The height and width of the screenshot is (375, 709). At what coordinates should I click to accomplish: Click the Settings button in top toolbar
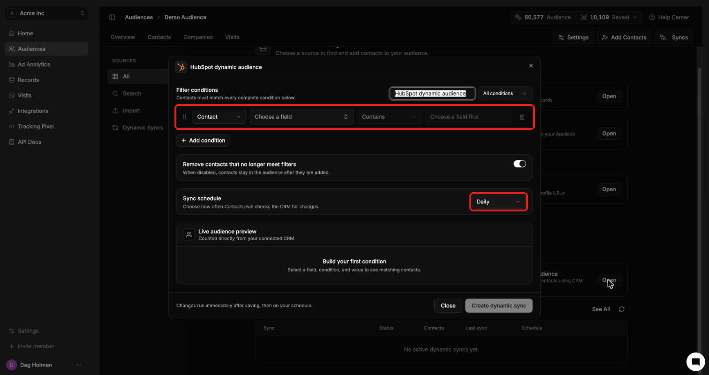coord(573,37)
